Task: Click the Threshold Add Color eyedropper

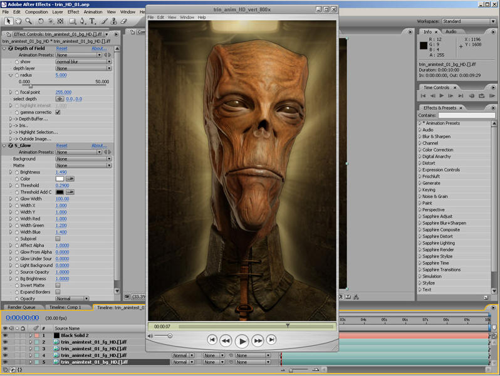Action: [x=70, y=192]
